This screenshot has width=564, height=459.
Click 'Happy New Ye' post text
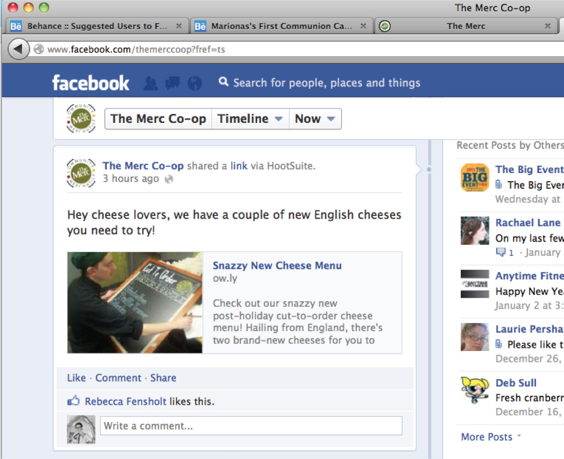pyautogui.click(x=530, y=291)
